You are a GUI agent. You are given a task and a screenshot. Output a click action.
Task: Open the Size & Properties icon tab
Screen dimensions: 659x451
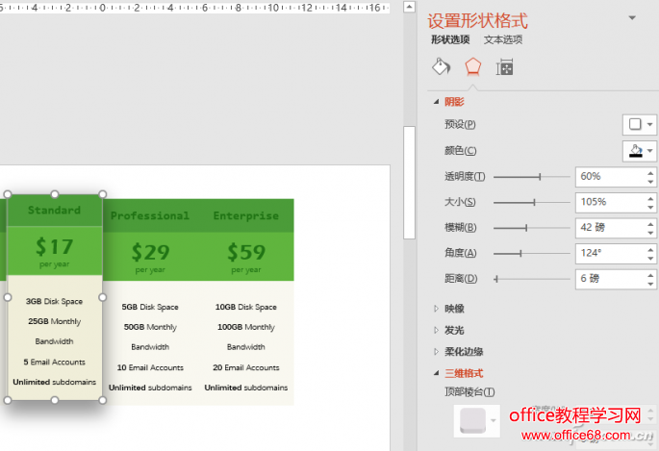point(504,67)
